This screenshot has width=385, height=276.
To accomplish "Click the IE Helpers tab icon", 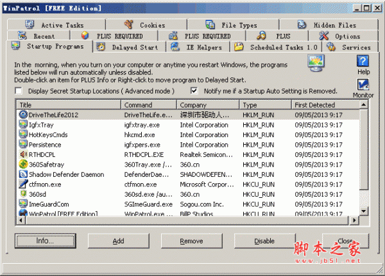I will point(175,47).
